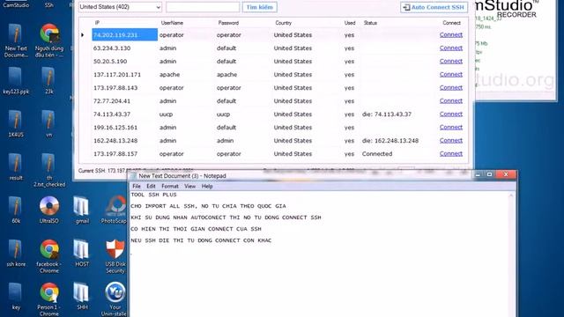The width and height of the screenshot is (564, 317).
Task: Open the Người dùng đầu tiên Chrome shortcut
Action: [49, 41]
